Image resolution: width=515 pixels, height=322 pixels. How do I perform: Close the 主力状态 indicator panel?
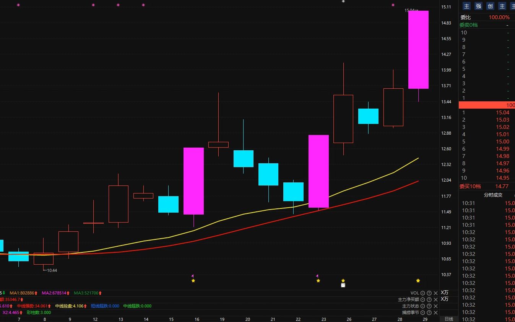(x=435, y=306)
